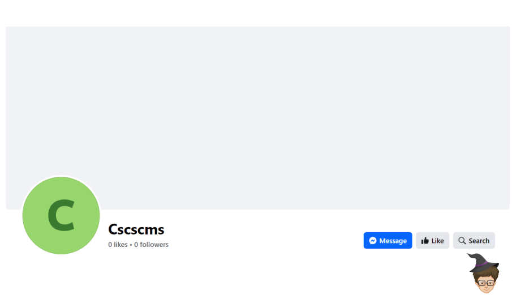
Task: Send a message using the Message button
Action: click(388, 241)
